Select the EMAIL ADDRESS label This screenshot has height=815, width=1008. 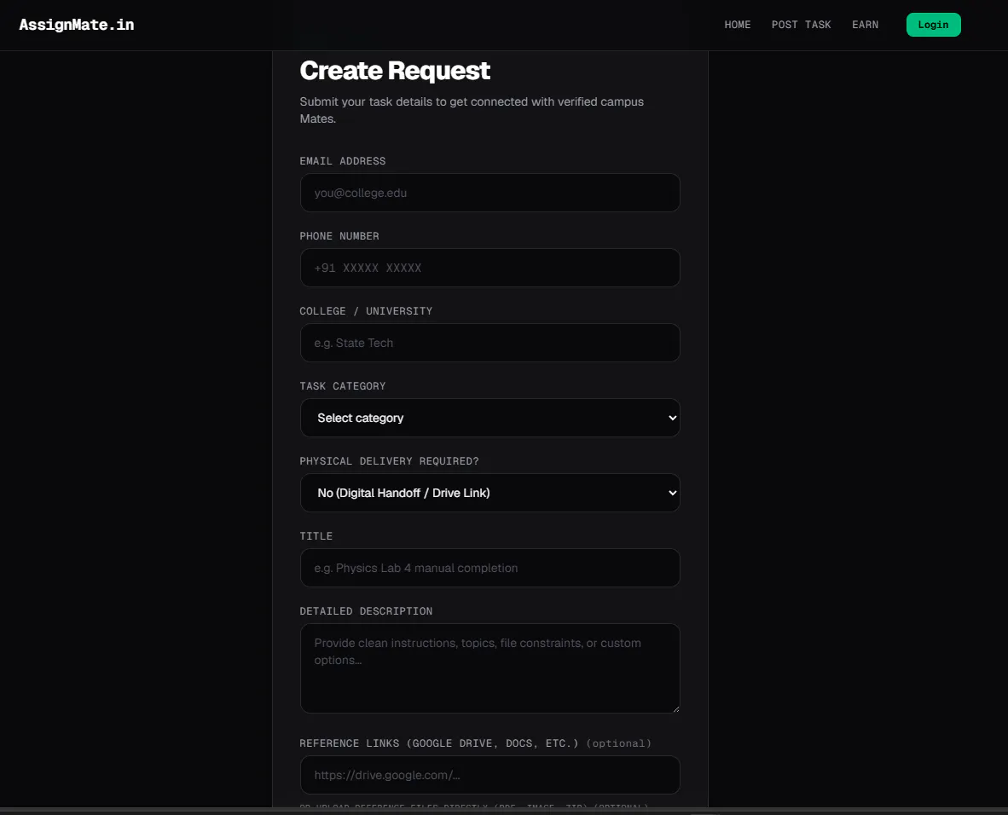[343, 161]
